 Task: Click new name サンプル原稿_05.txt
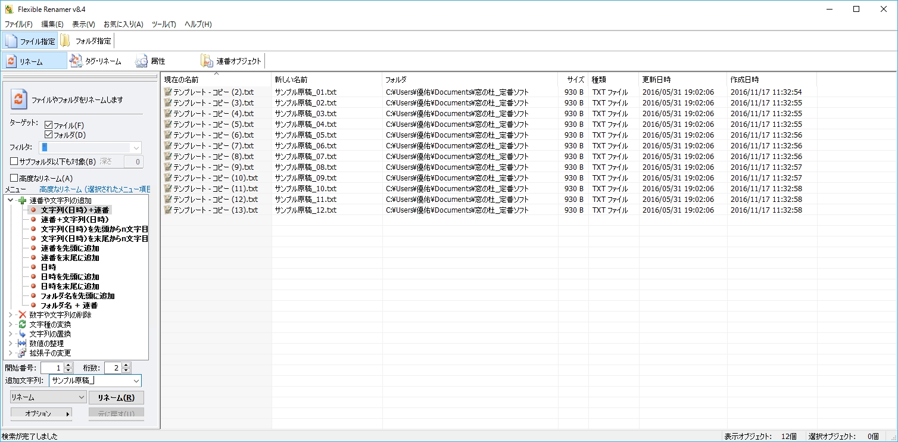pos(305,135)
